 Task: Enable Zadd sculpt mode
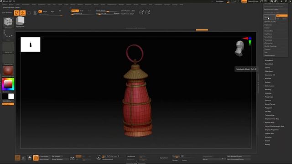pyautogui.click(x=75, y=11)
